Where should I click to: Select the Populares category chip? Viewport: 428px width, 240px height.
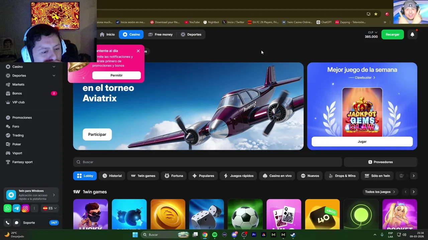pos(203,176)
